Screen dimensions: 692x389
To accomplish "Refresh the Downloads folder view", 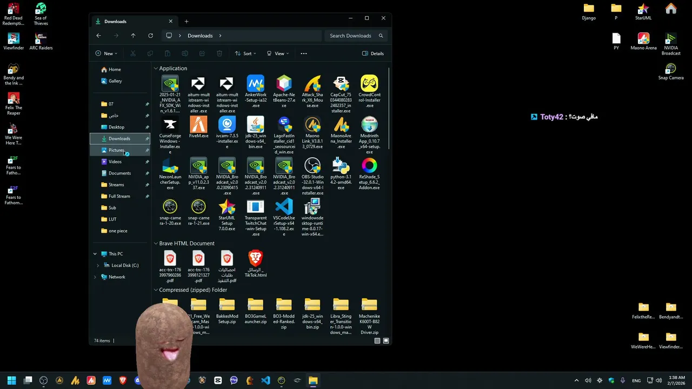I will [x=150, y=36].
